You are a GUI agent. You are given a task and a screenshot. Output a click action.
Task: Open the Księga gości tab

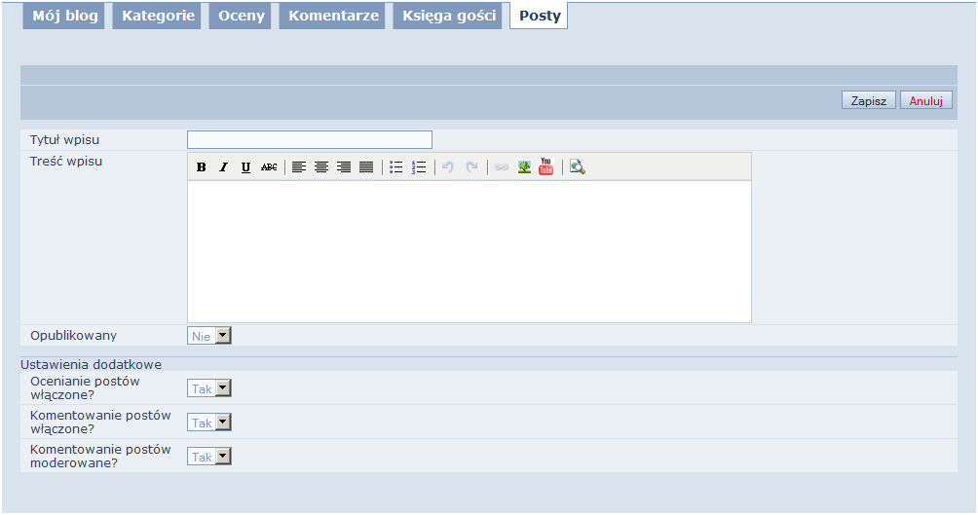click(x=448, y=17)
